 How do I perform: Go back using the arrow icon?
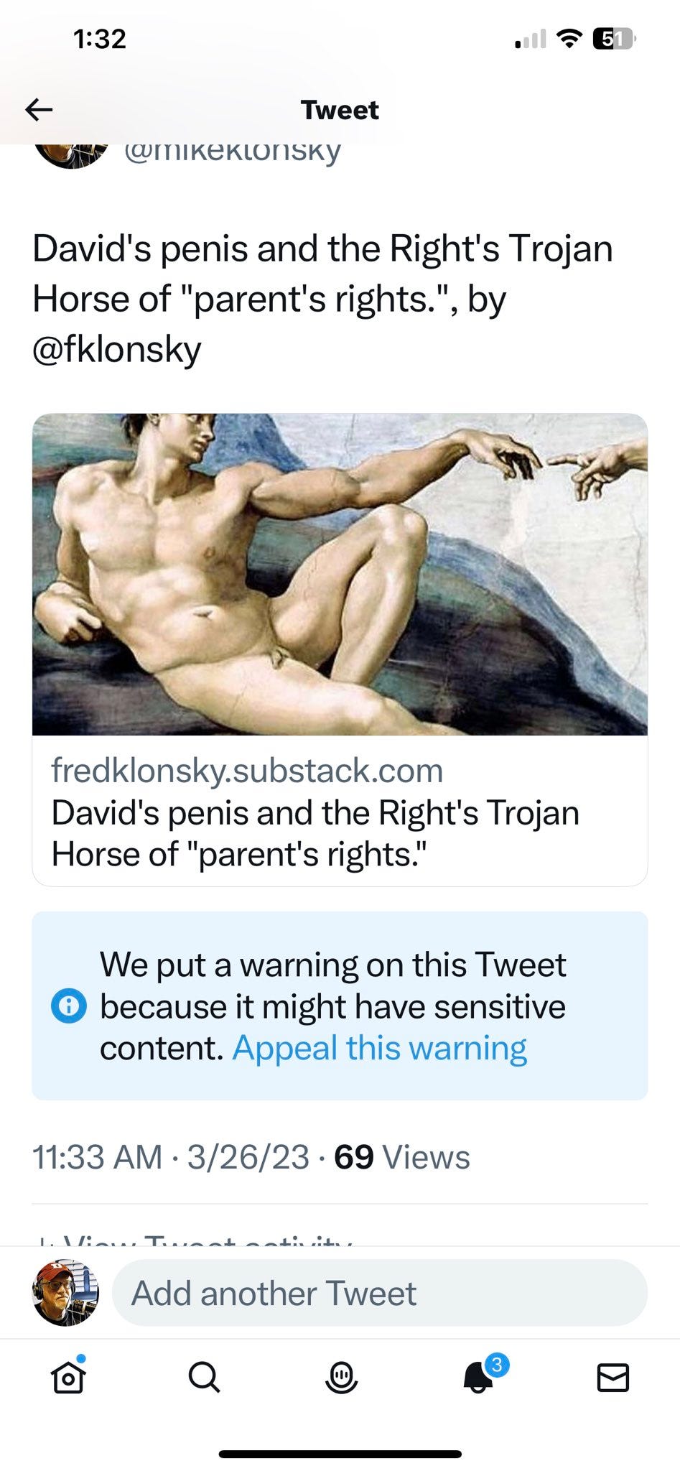39,110
